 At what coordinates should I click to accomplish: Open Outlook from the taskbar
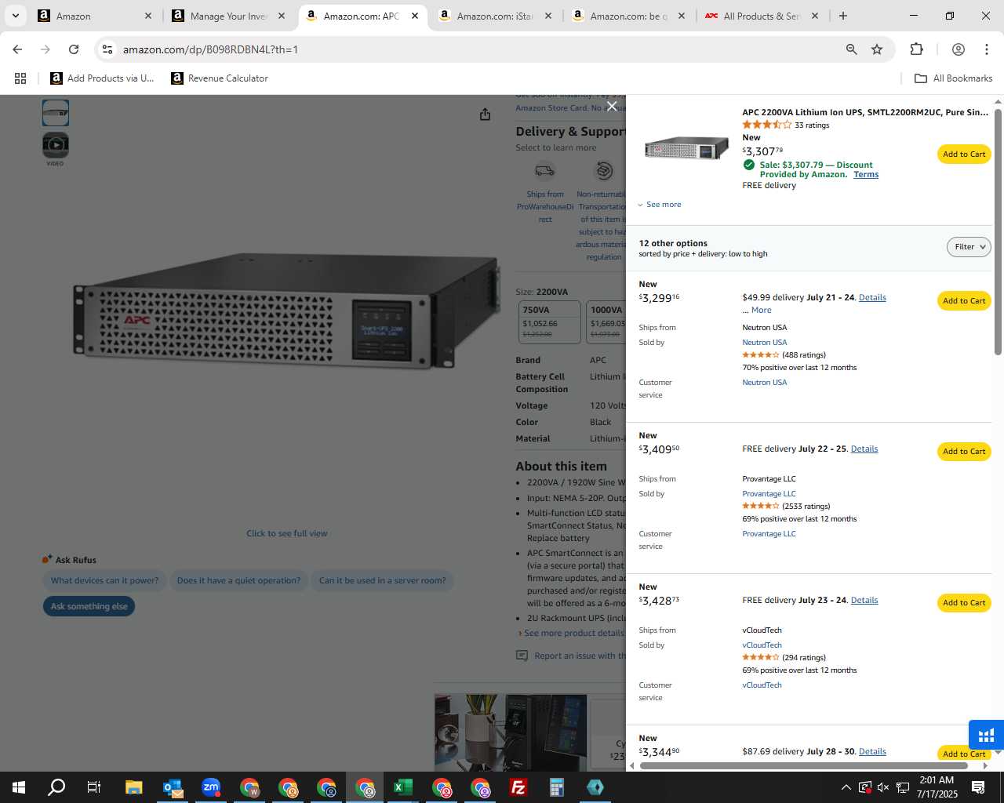pos(173,787)
